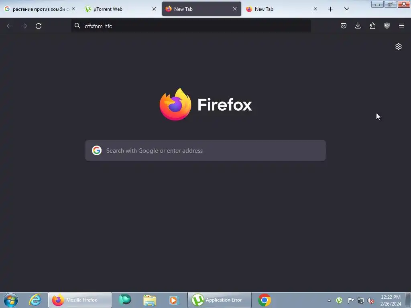Switch to the µTorrent Web tab
The height and width of the screenshot is (308, 411).
coord(108,9)
